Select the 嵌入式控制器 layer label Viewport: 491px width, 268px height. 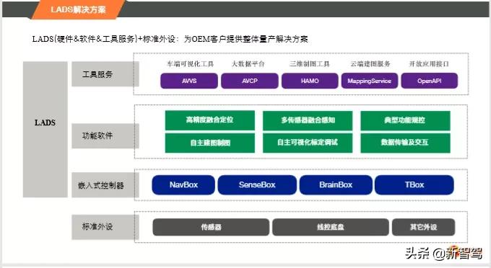coord(105,185)
